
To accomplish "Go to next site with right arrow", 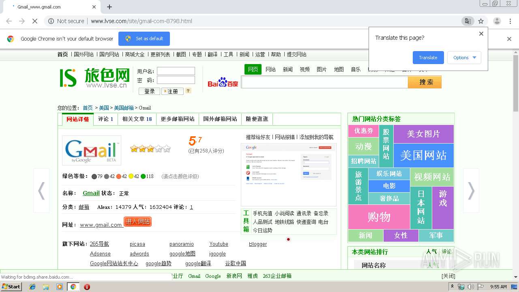I will click(471, 191).
